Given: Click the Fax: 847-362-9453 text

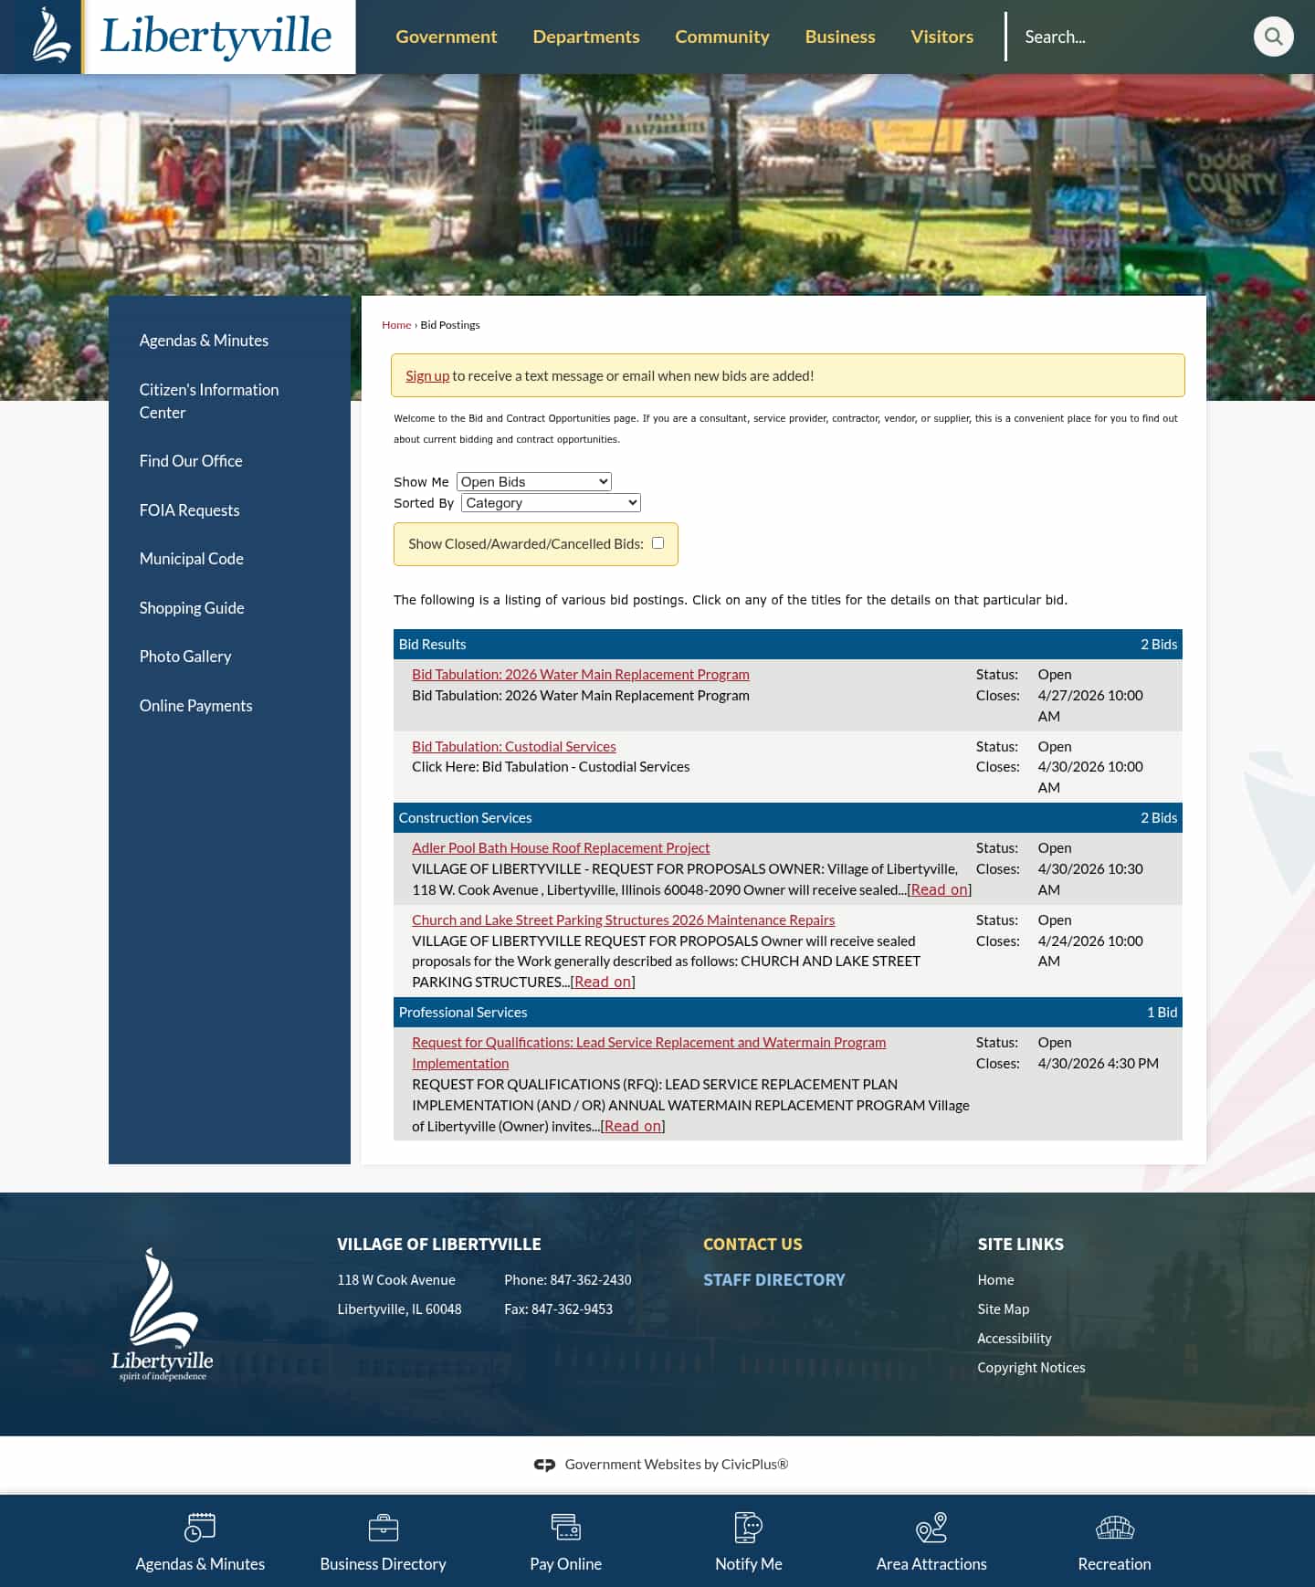Looking at the screenshot, I should (558, 1309).
